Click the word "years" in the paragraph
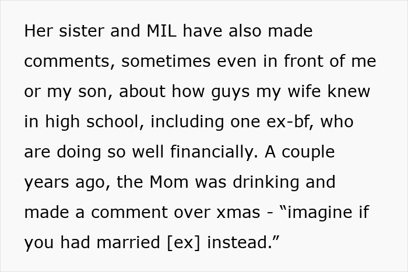408x272 pixels. pos(47,182)
